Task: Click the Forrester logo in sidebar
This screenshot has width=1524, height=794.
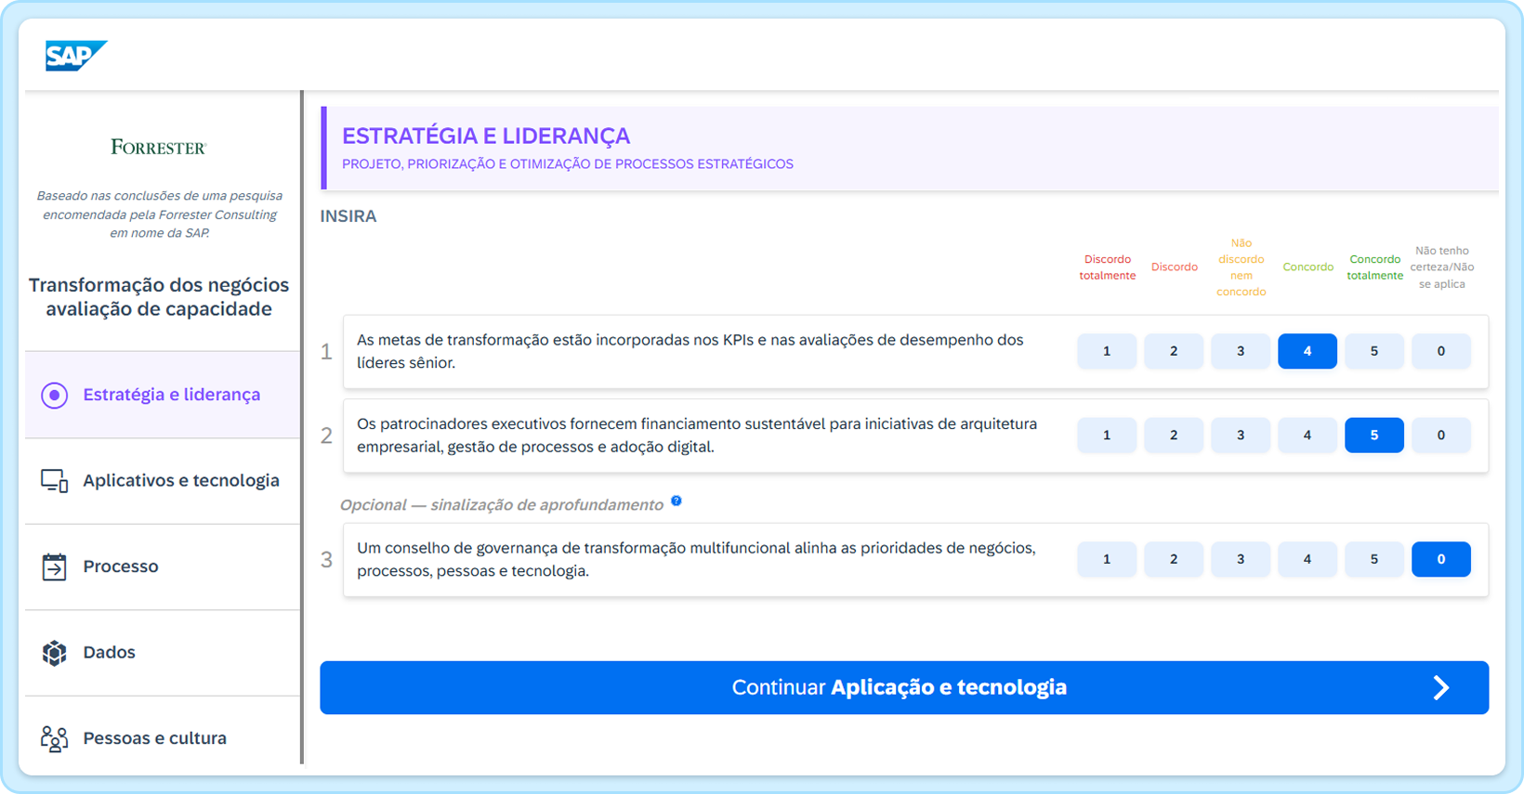Action: [158, 147]
